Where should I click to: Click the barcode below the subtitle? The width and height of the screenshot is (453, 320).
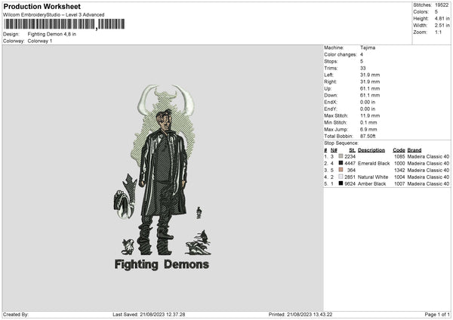pos(64,24)
